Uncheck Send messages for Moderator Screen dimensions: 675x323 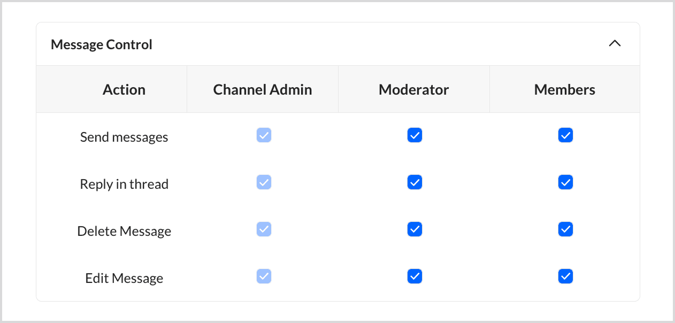pyautogui.click(x=415, y=135)
